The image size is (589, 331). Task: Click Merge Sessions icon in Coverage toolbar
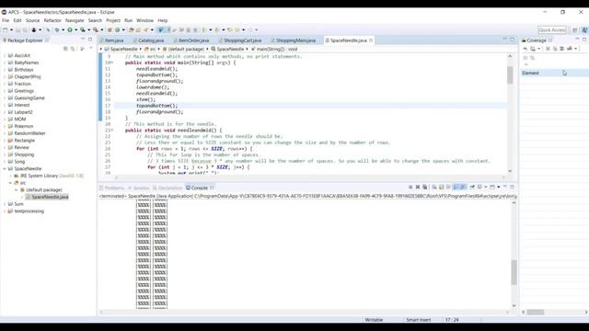click(x=562, y=49)
